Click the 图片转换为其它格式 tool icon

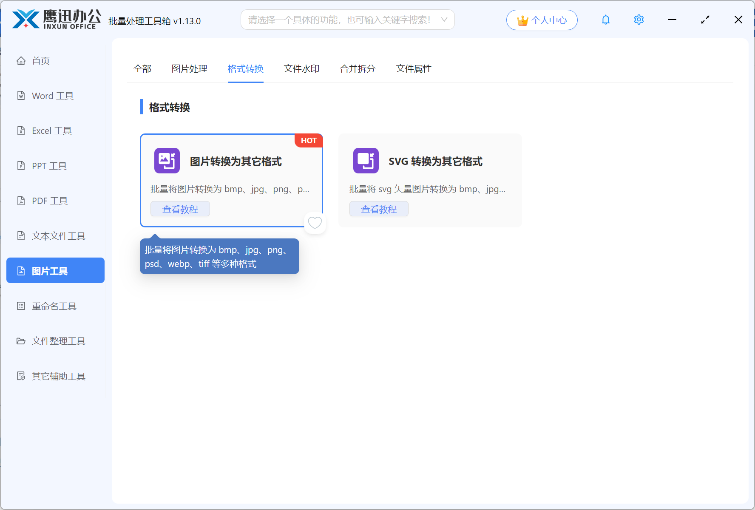coord(167,161)
